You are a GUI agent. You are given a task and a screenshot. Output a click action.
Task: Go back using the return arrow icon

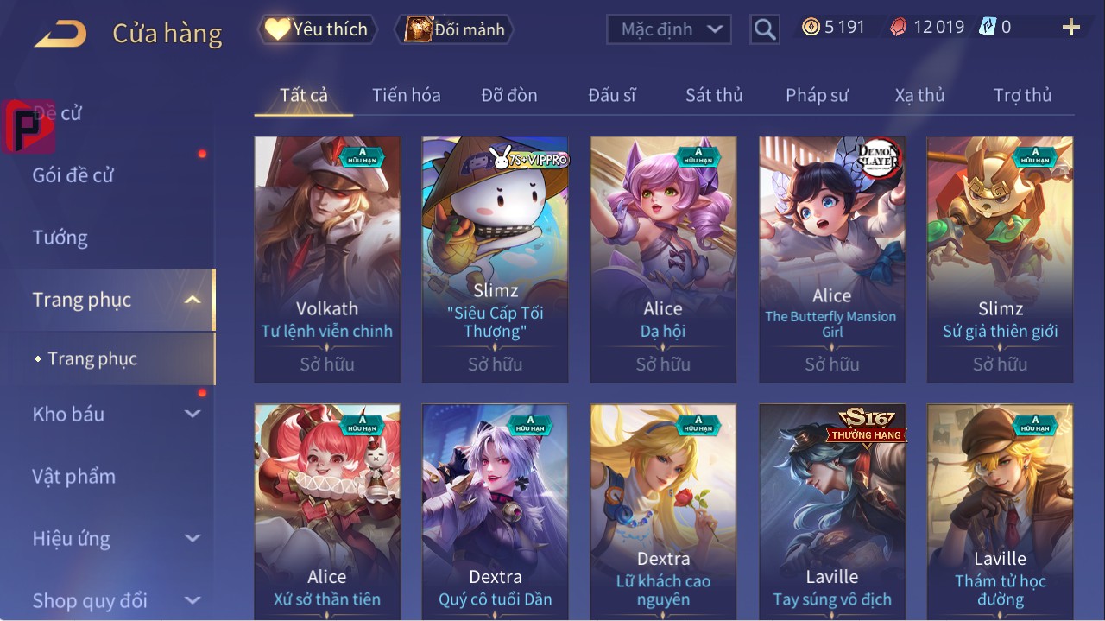60,35
